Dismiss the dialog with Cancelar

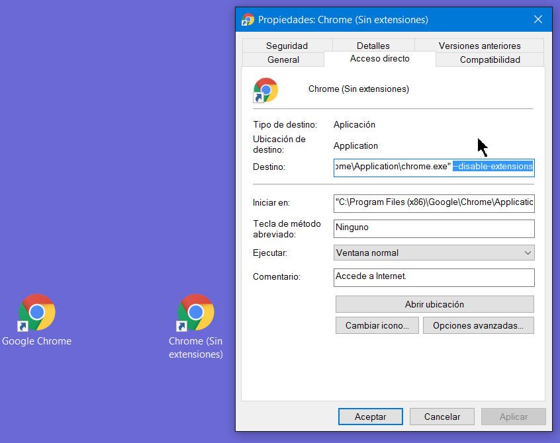442,417
